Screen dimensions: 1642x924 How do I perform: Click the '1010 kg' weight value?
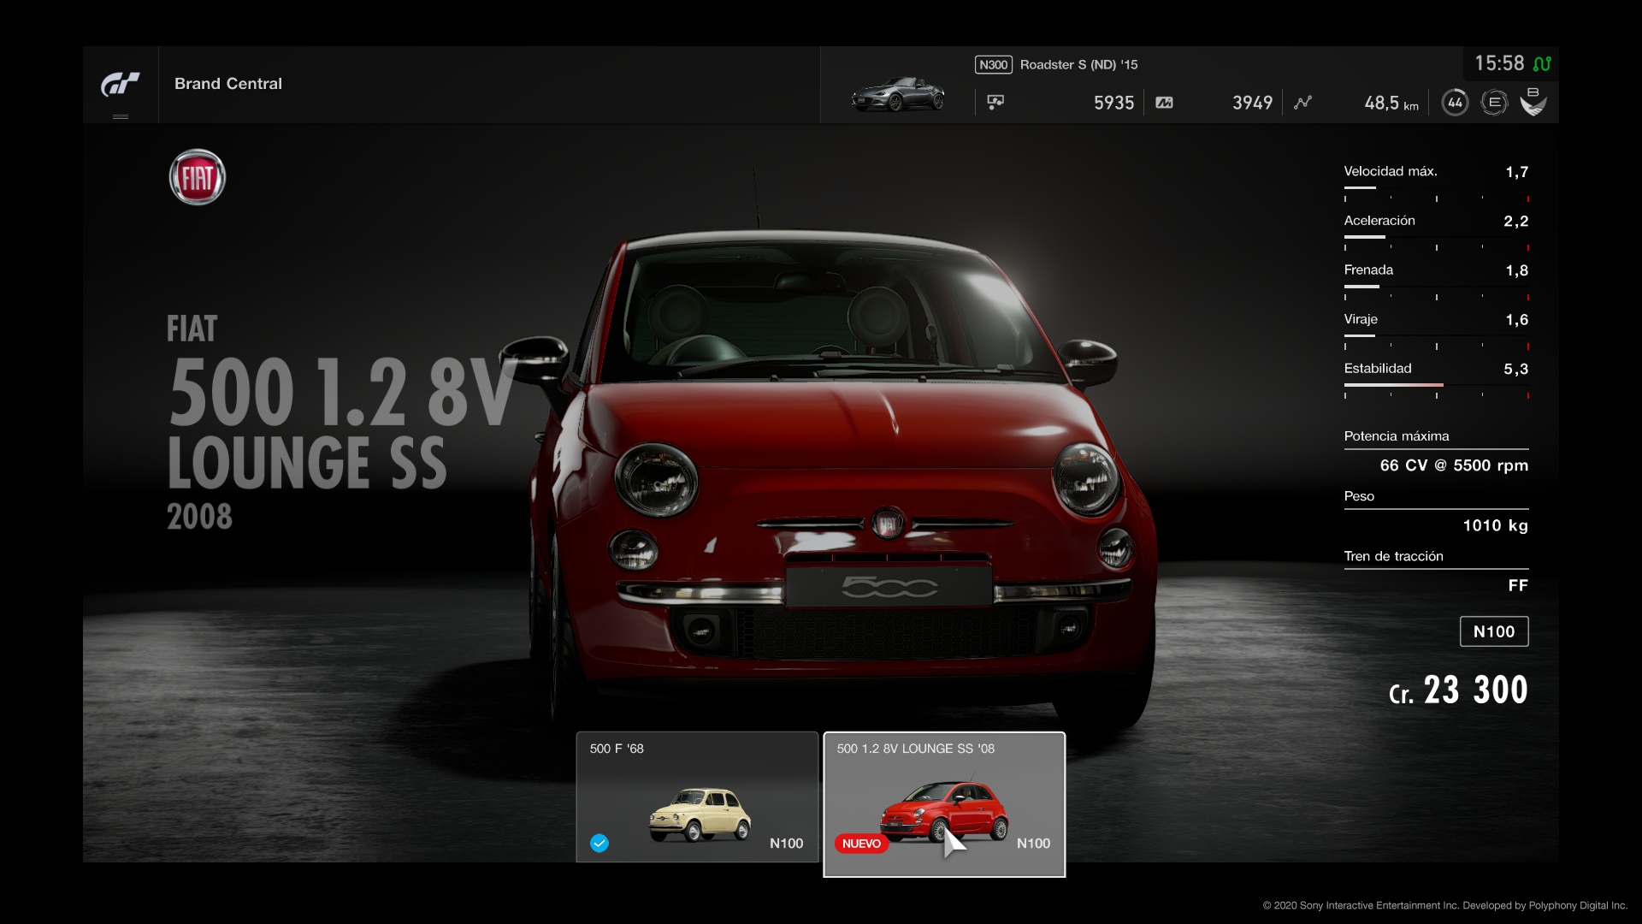click(1495, 525)
